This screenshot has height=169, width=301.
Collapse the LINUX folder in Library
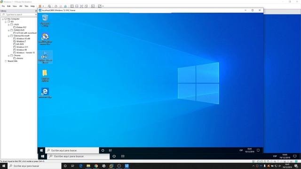click(x=8, y=24)
